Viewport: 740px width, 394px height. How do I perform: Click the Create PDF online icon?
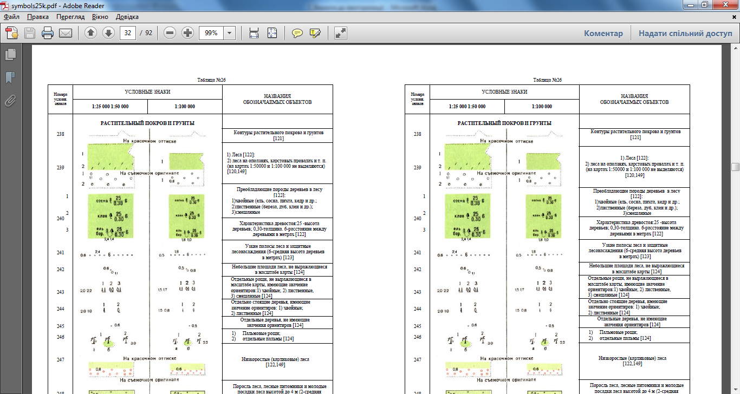pos(12,33)
